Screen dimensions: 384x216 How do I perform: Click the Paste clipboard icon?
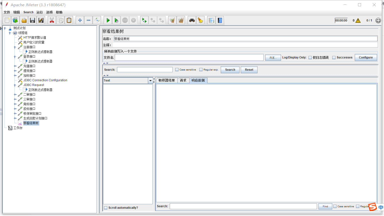[69, 20]
